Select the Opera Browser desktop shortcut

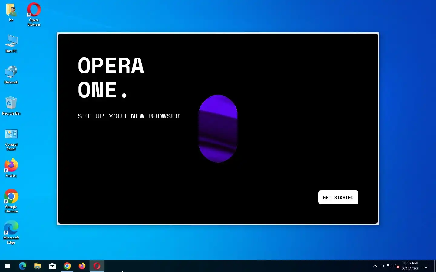[34, 15]
